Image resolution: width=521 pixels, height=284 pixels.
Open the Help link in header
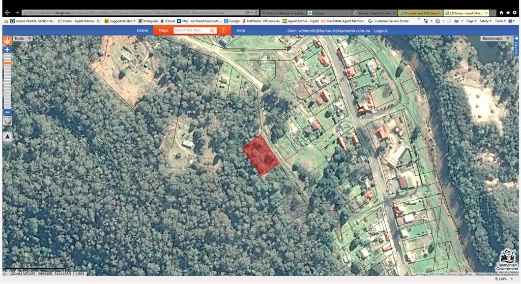[240, 30]
